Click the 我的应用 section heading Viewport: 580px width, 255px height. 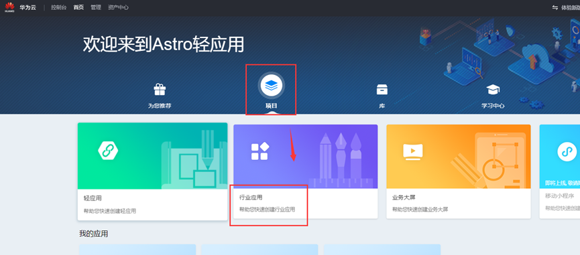point(94,234)
